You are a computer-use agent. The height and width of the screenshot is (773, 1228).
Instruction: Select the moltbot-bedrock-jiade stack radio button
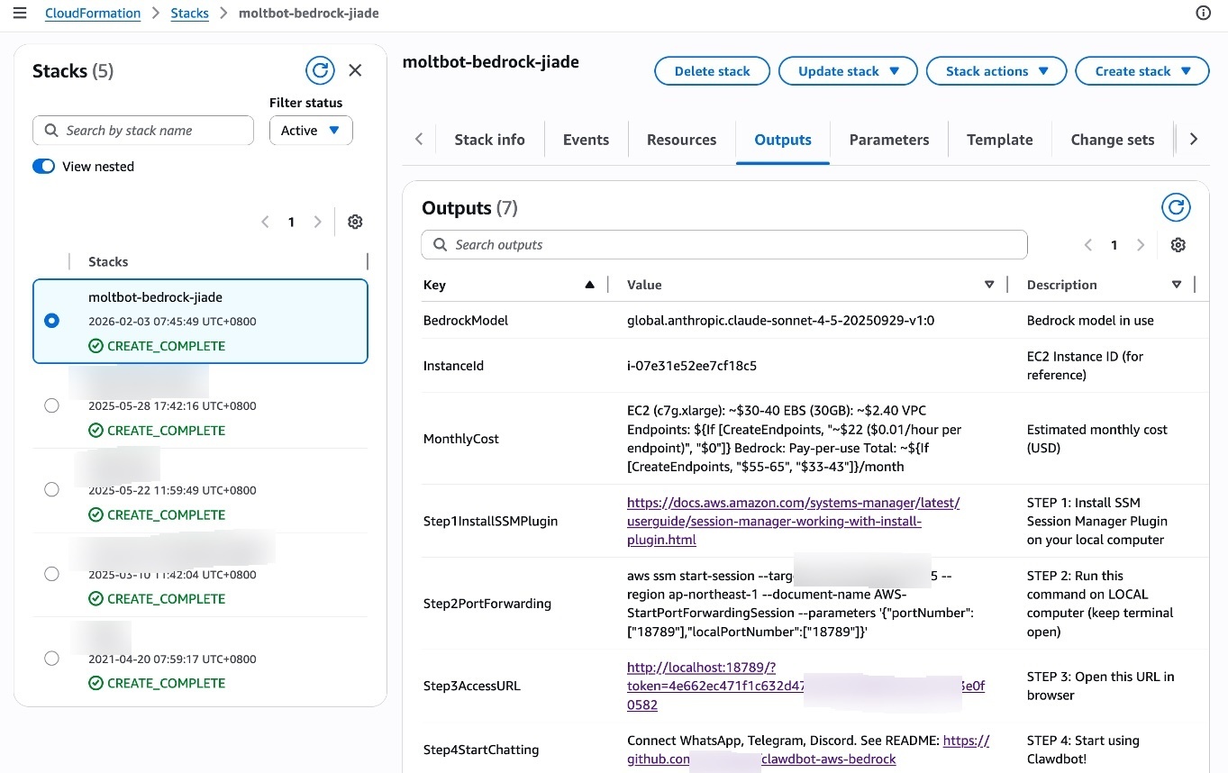[51, 321]
